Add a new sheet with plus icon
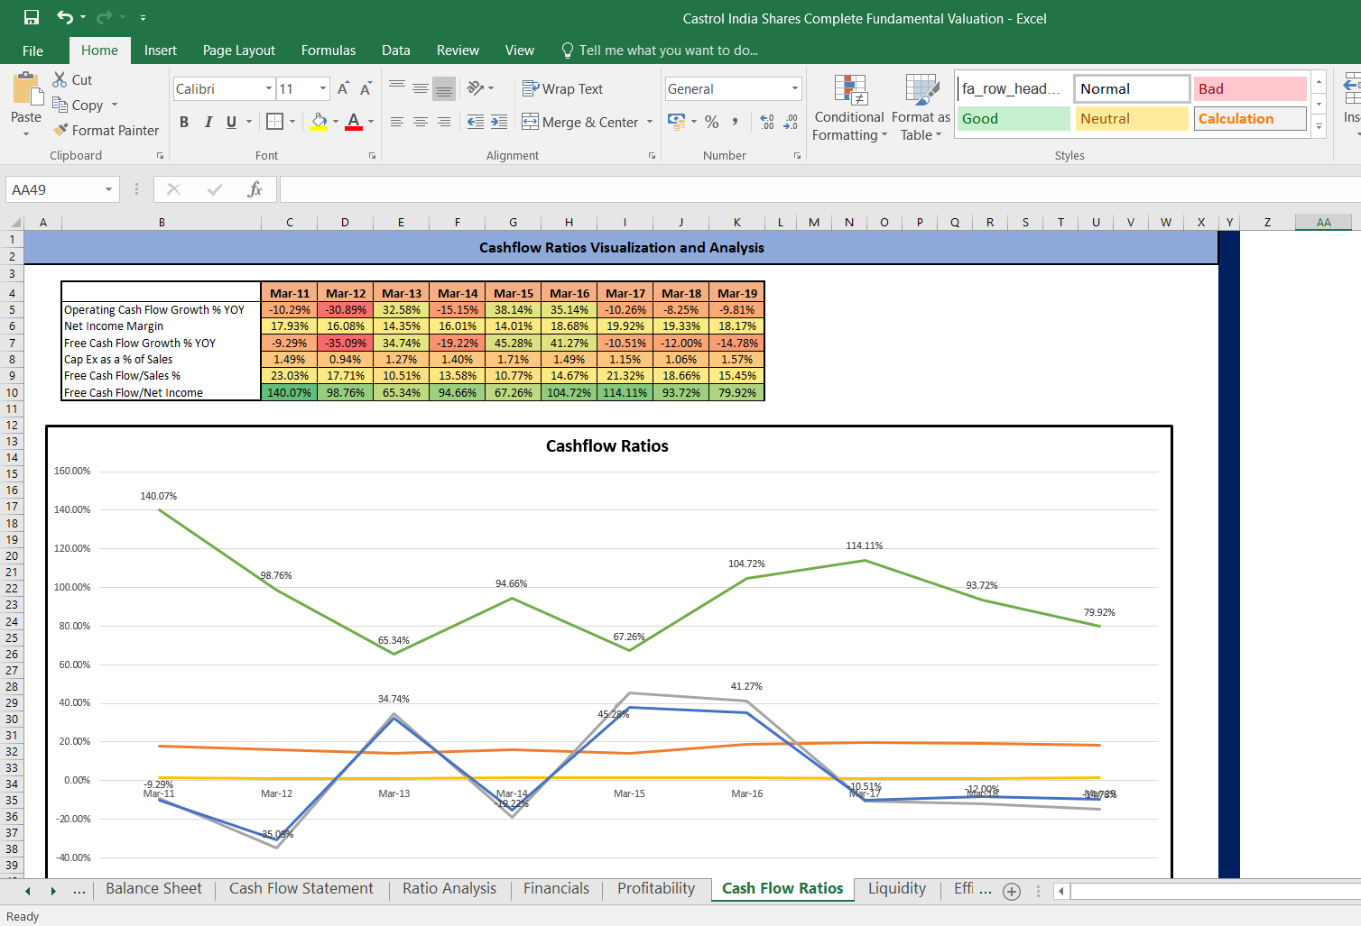The image size is (1361, 926). [x=1012, y=891]
